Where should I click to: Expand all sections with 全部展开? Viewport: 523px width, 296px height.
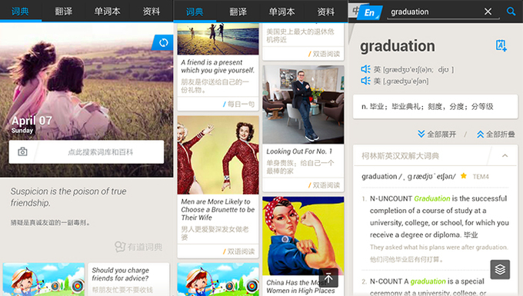437,135
